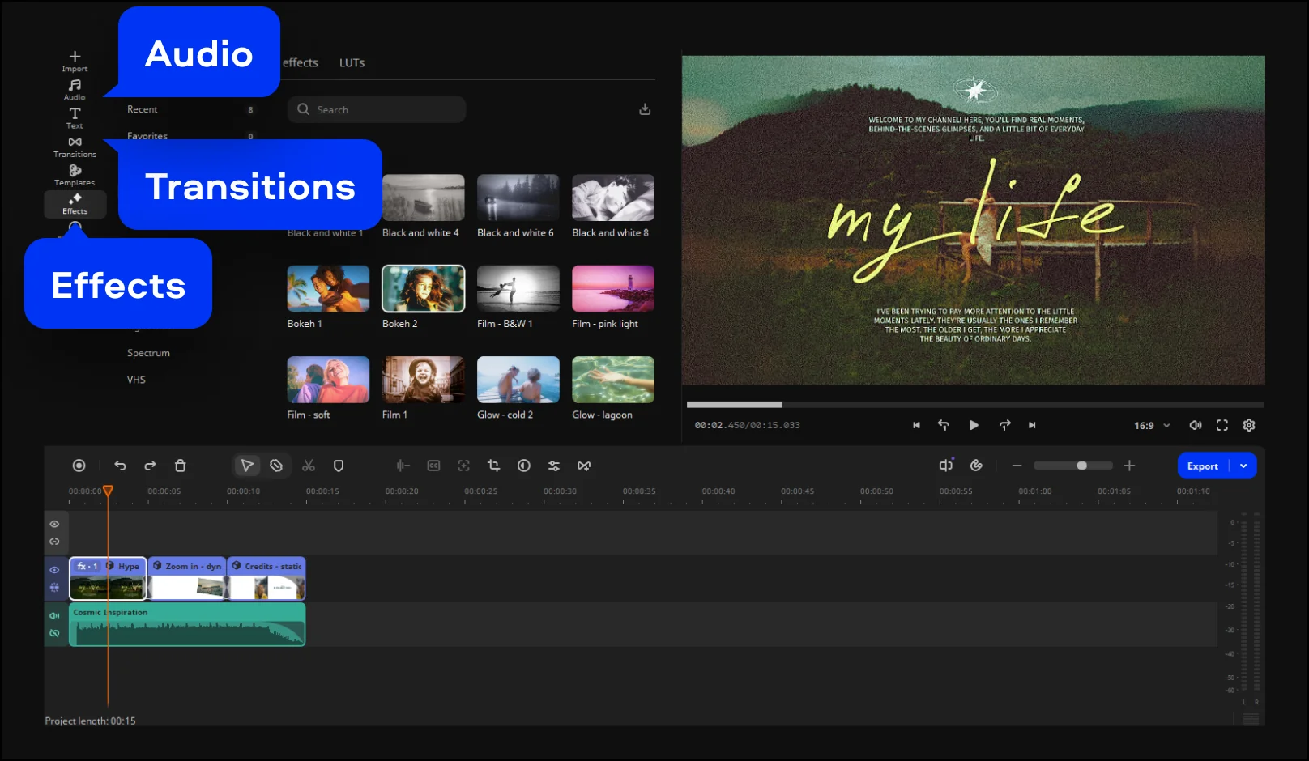Hide the main video track with eye icon
1309x761 pixels.
point(54,570)
